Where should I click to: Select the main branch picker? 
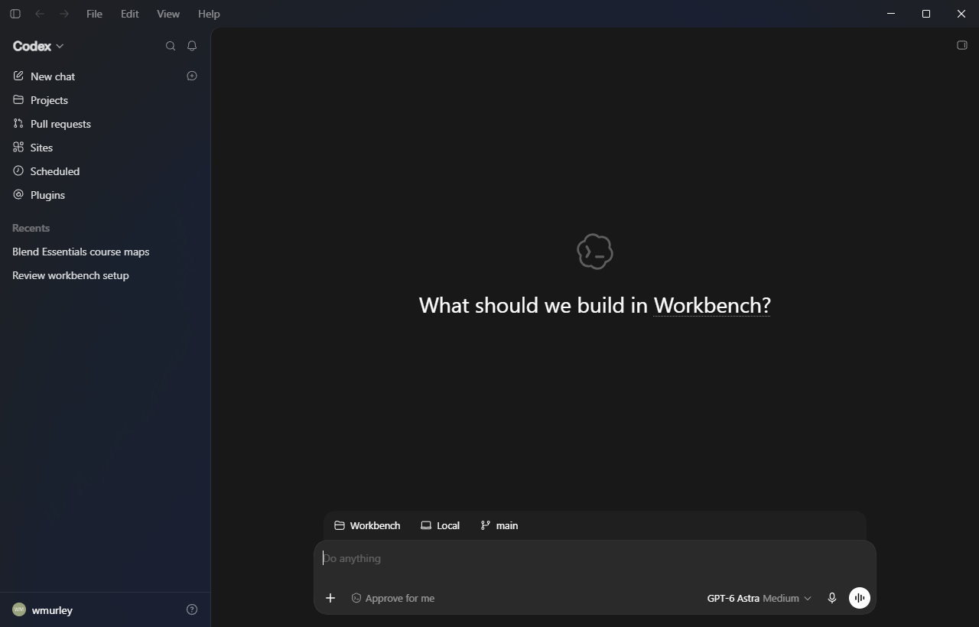pyautogui.click(x=499, y=525)
